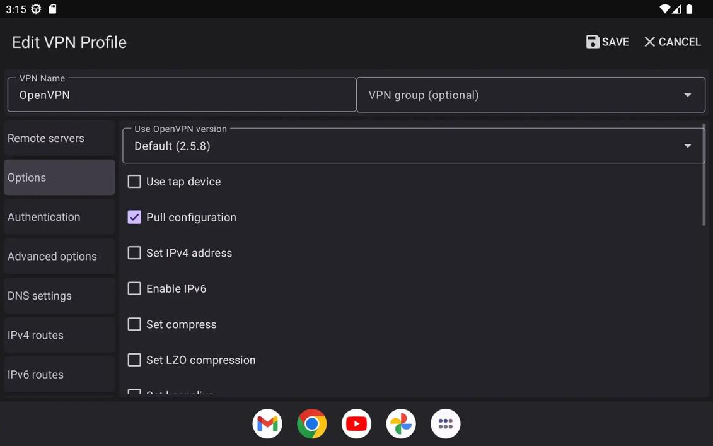Click the VPN Name input field
This screenshot has height=446, width=713.
coord(182,95)
